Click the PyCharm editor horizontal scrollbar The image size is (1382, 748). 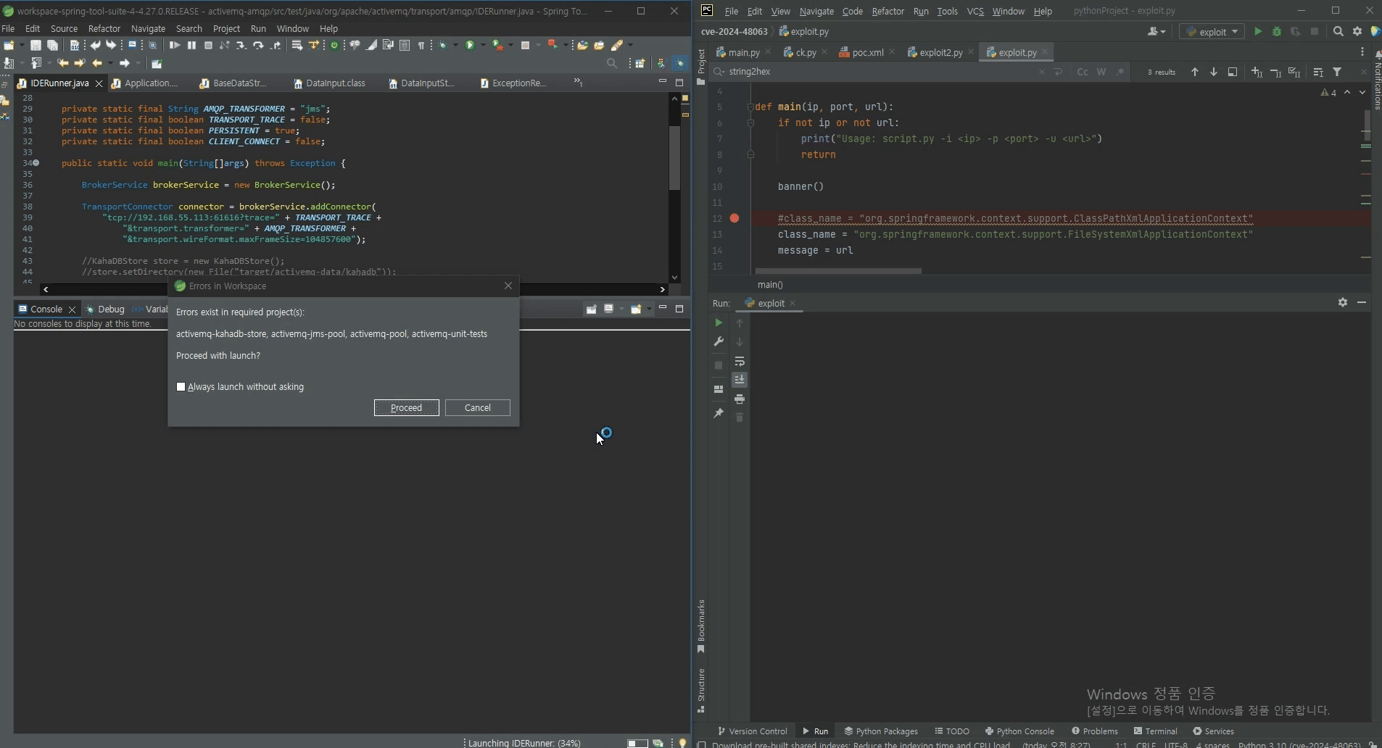click(x=838, y=271)
